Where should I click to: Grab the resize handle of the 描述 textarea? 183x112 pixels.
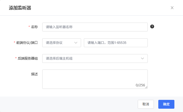point(146,87)
